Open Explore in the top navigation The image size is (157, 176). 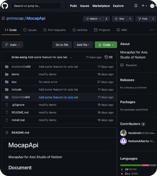point(118,6)
